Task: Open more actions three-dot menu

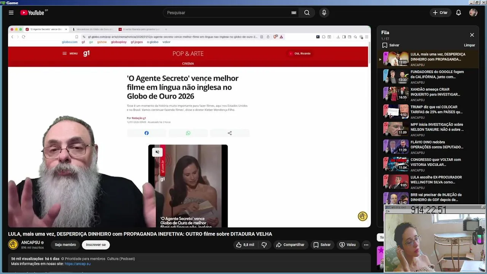Action: (366, 245)
